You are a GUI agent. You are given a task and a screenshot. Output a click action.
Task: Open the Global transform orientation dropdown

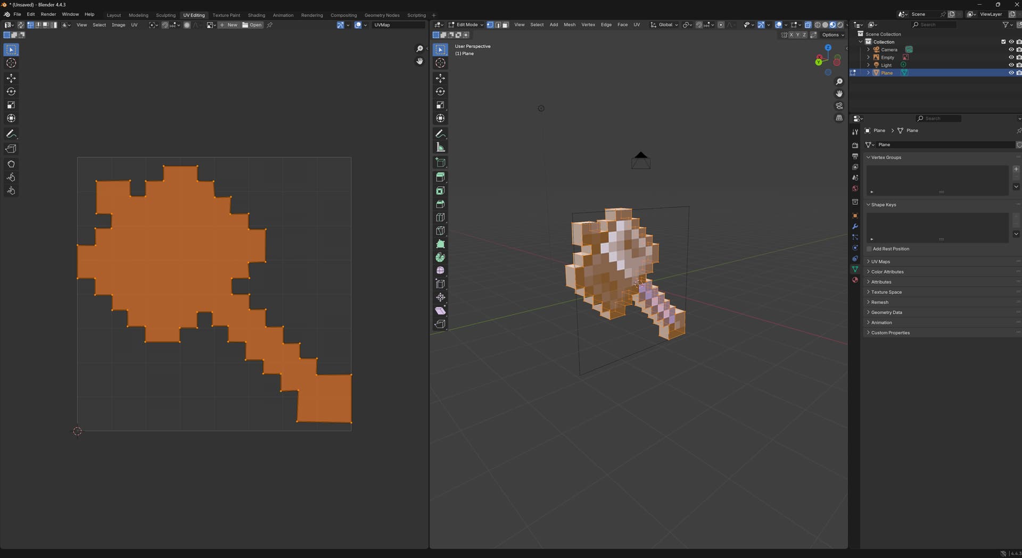[x=664, y=25]
